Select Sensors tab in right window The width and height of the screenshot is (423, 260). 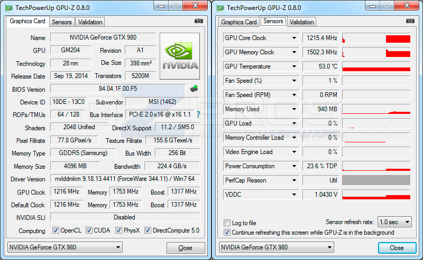tap(273, 21)
